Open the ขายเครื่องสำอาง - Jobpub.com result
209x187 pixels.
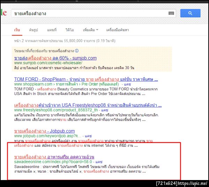coord(45,131)
